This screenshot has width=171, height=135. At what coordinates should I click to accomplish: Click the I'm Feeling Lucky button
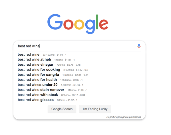[95, 109]
